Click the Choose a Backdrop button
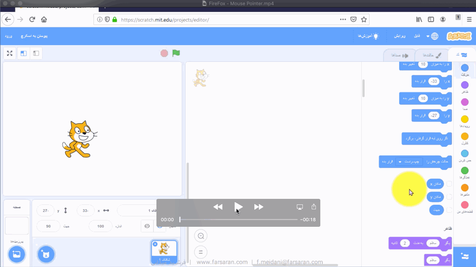This screenshot has width=476, height=267. tap(16, 255)
